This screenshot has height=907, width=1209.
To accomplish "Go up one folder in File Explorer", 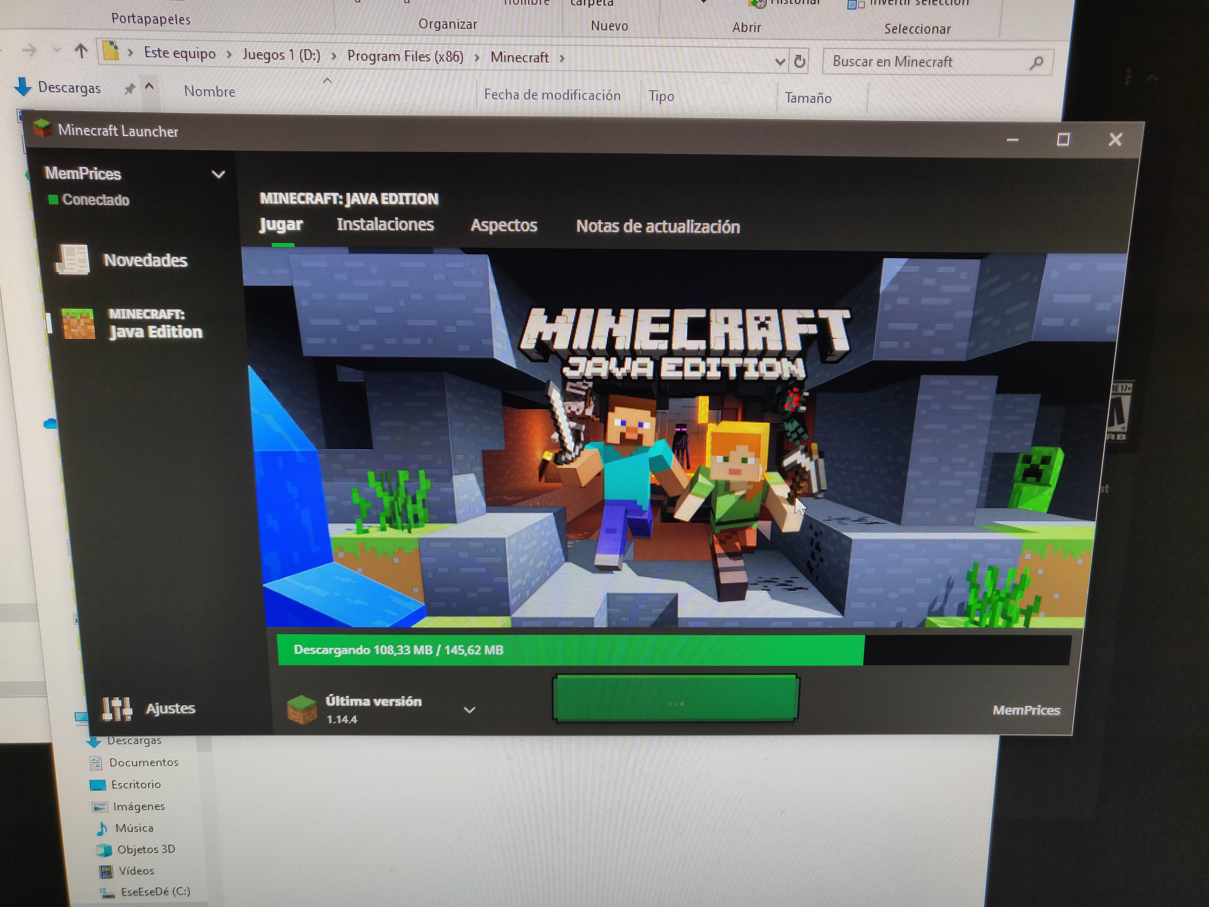I will [81, 51].
